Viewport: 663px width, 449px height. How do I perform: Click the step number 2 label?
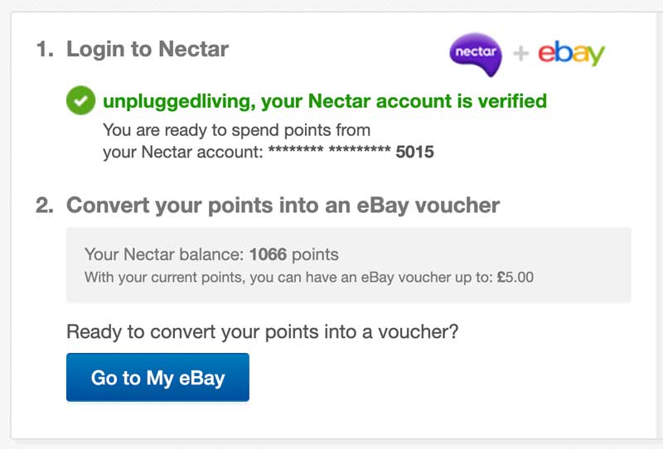tap(44, 205)
